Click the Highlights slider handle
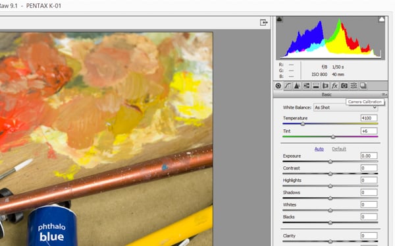The height and width of the screenshot is (246, 395). click(330, 186)
